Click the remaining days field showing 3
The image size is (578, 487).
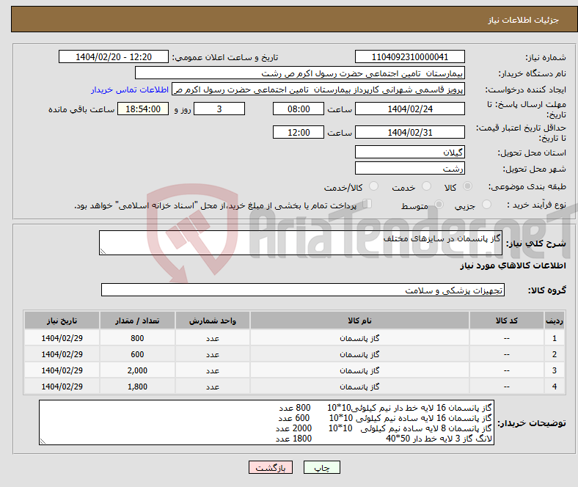219,109
